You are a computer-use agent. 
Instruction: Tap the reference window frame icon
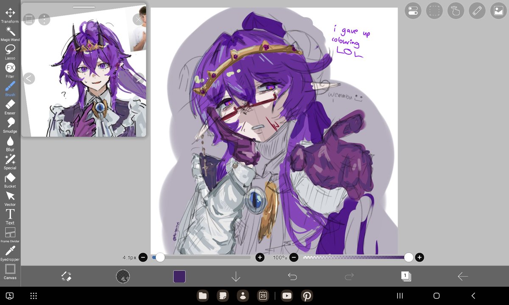29,19
